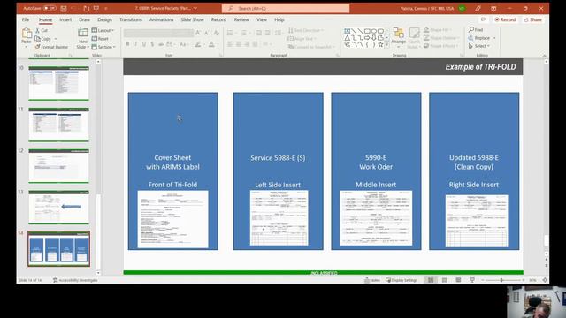The image size is (566, 318).
Task: Click the Save icon in title bar
Action: point(64,8)
